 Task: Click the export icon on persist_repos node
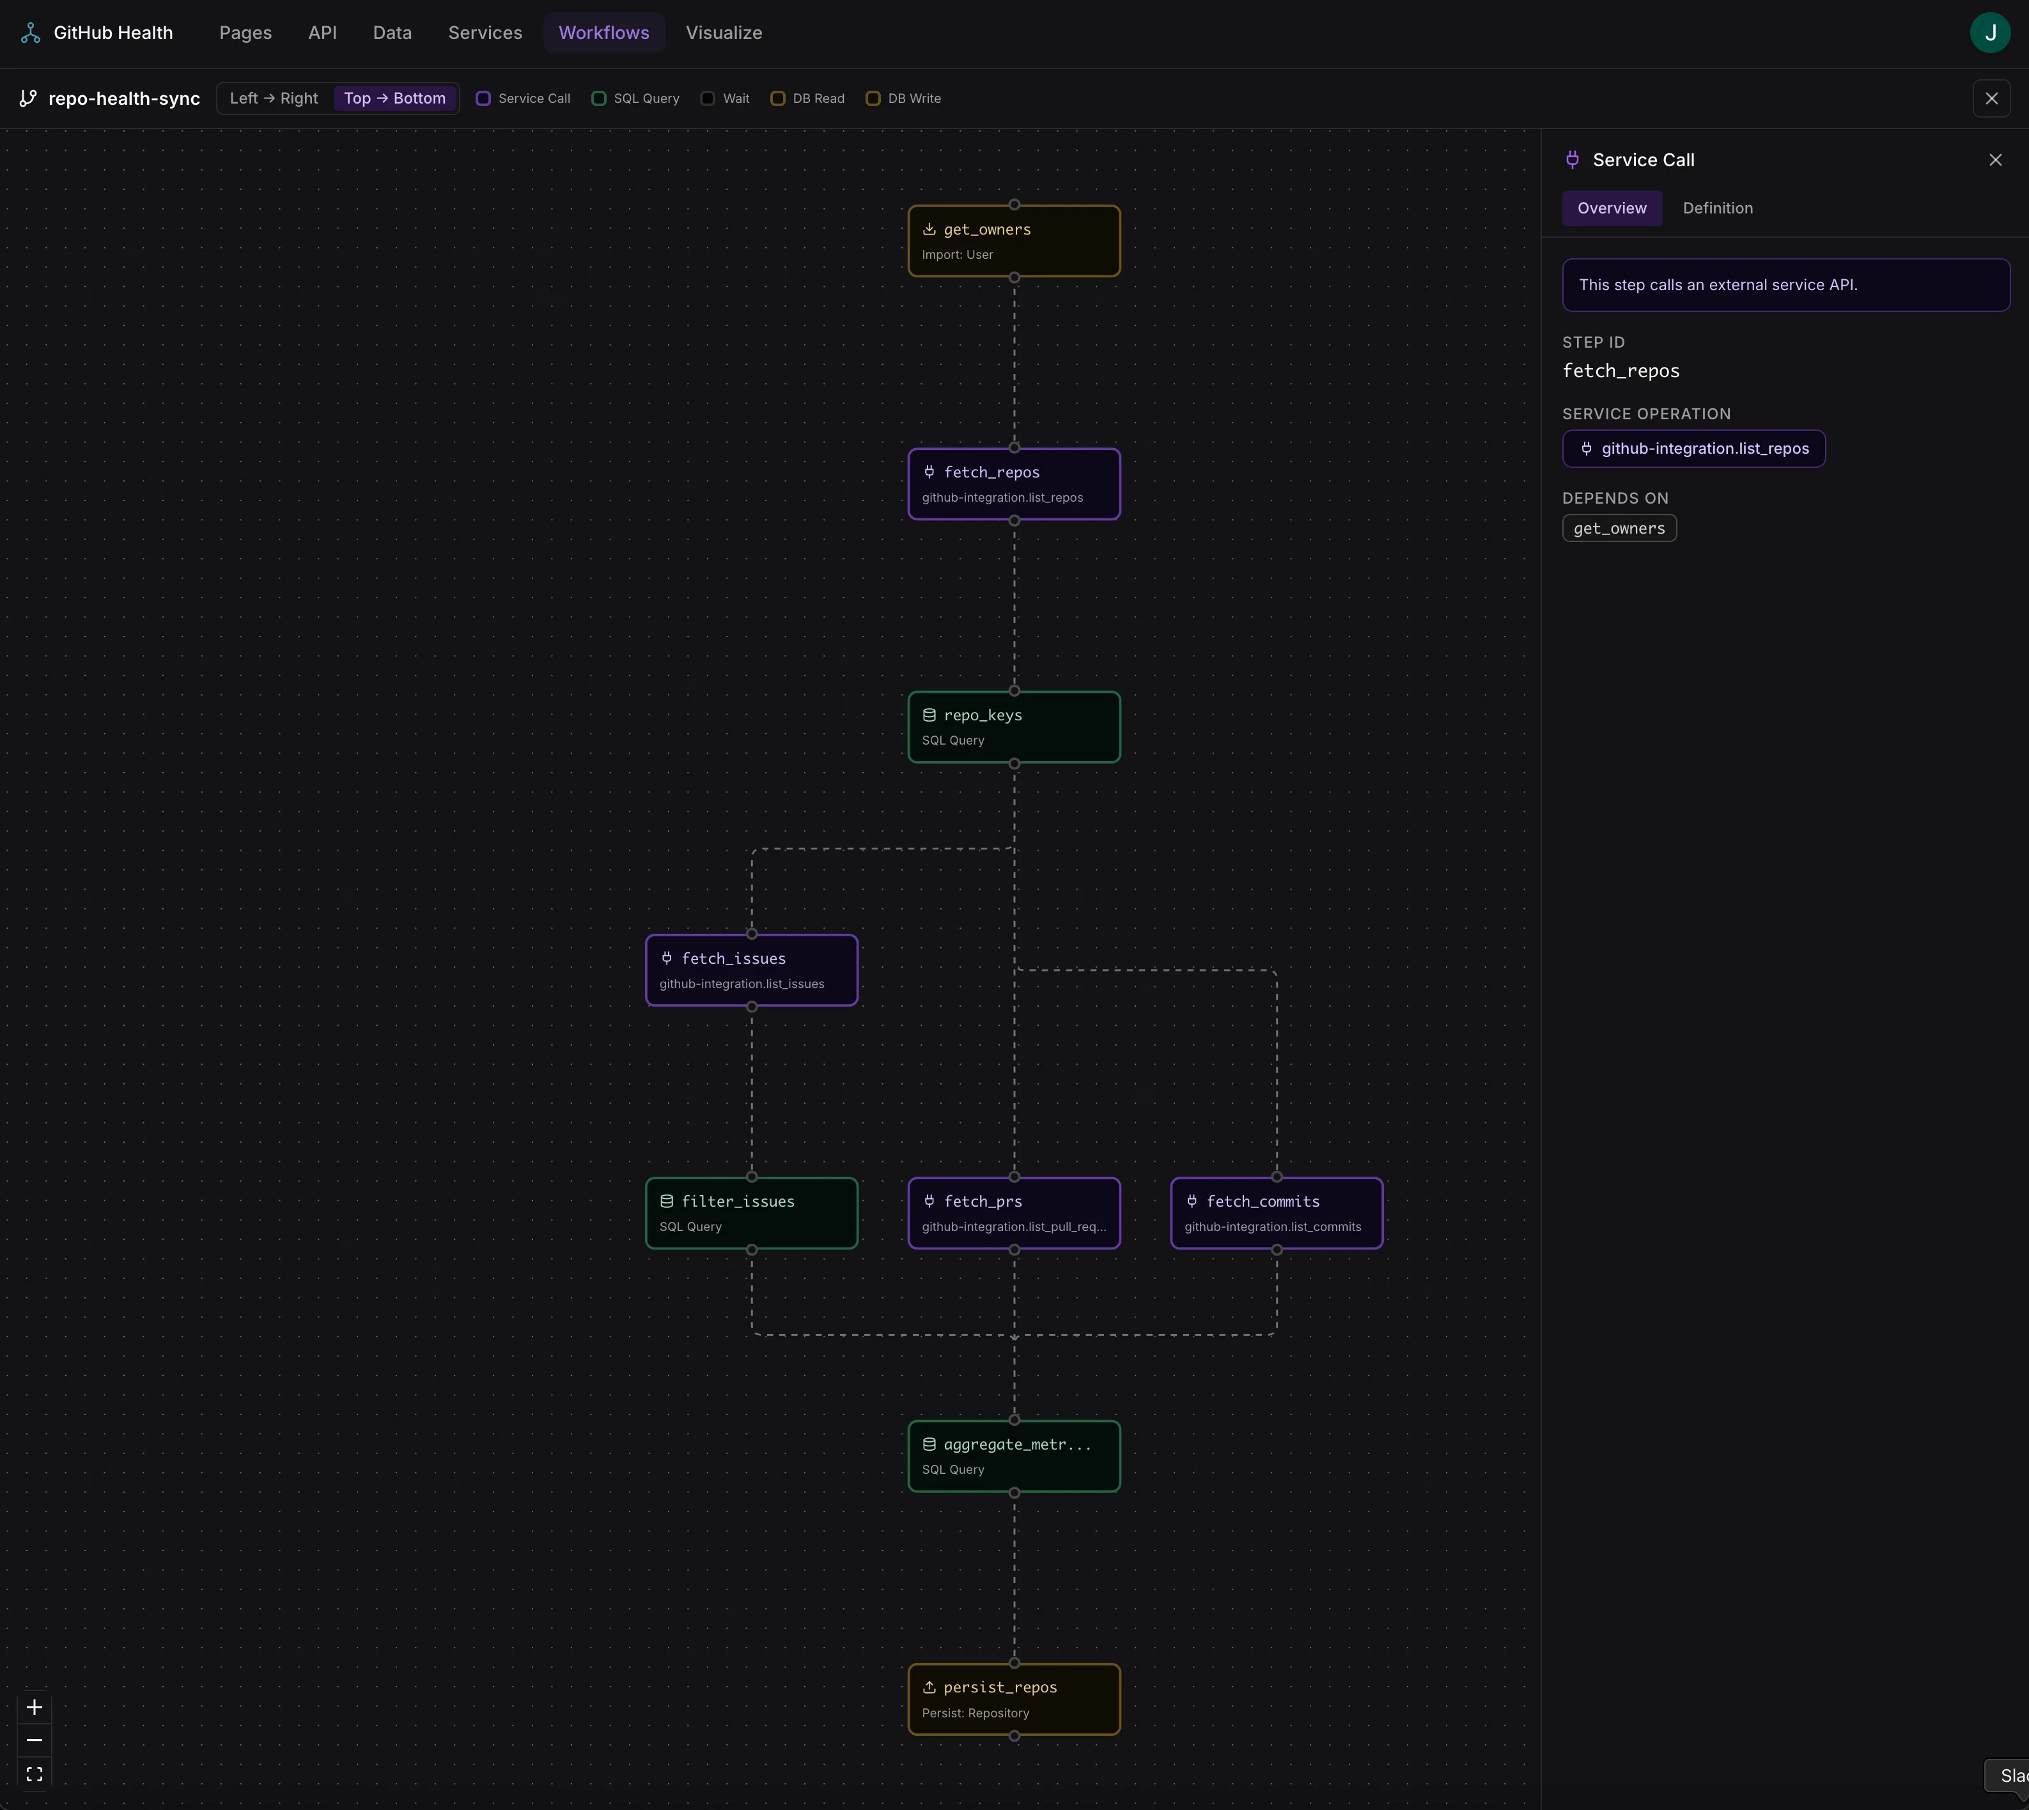(x=929, y=1688)
